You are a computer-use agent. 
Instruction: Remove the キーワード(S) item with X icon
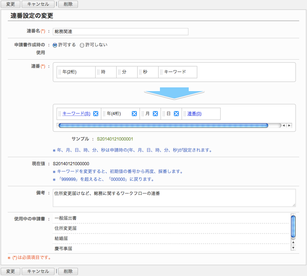pyautogui.click(x=96, y=113)
